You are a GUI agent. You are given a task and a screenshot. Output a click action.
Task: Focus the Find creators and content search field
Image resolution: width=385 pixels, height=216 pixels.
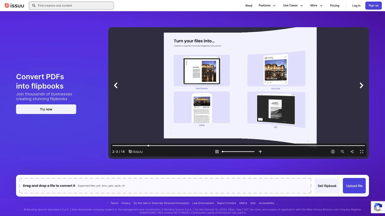click(x=71, y=6)
